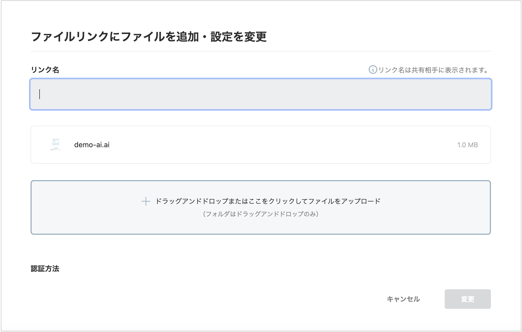Click the 1.0 MB file size text

[x=468, y=145]
